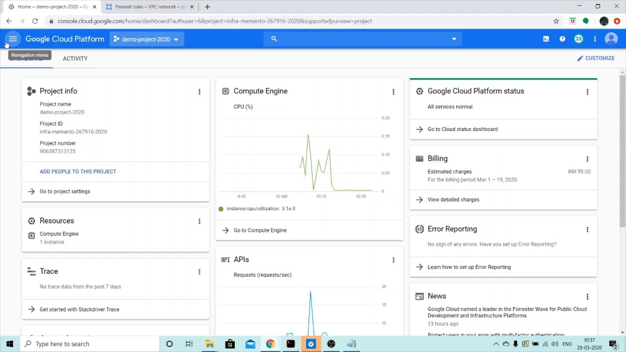Open APIs card options menu
The height and width of the screenshot is (352, 626).
393,260
